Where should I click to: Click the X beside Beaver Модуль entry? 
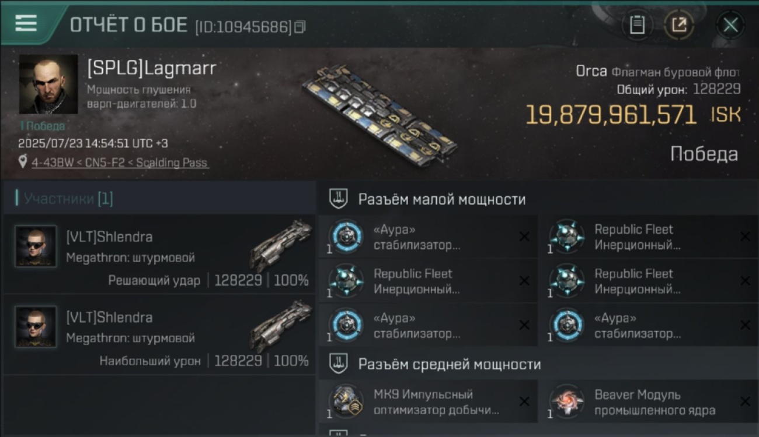pyautogui.click(x=745, y=401)
